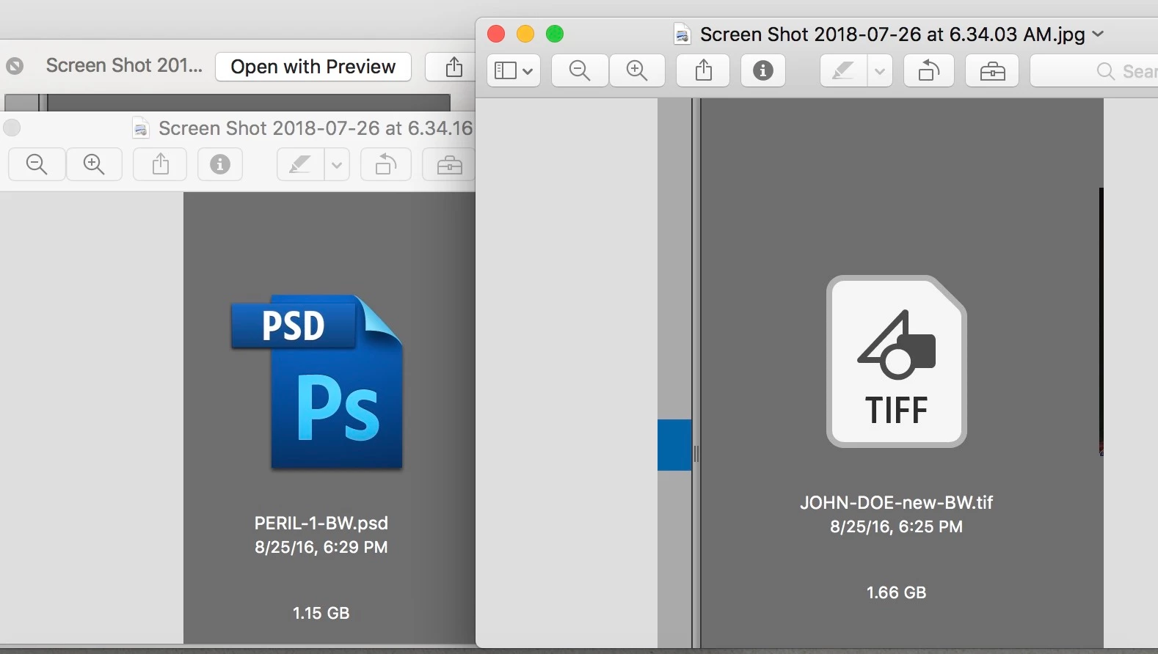Open title dropdown chevron beside 6.34.03 AM.jpg
1158x654 pixels.
click(1098, 34)
